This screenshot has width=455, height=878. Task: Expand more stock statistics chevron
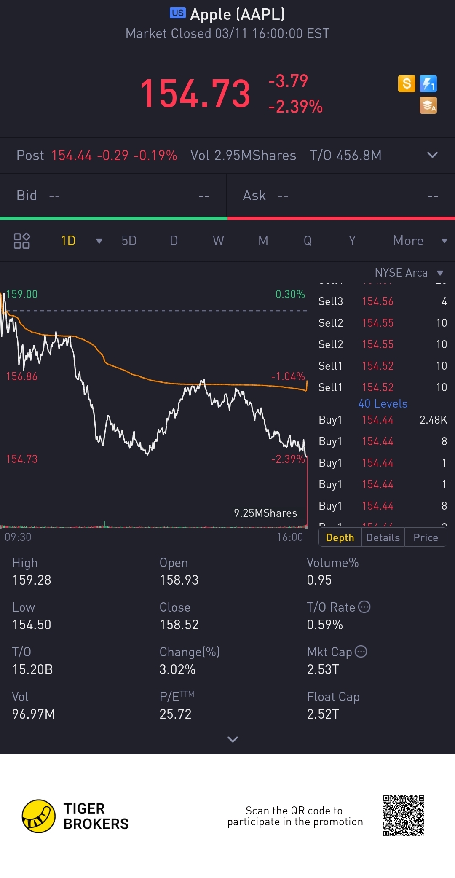click(x=233, y=739)
